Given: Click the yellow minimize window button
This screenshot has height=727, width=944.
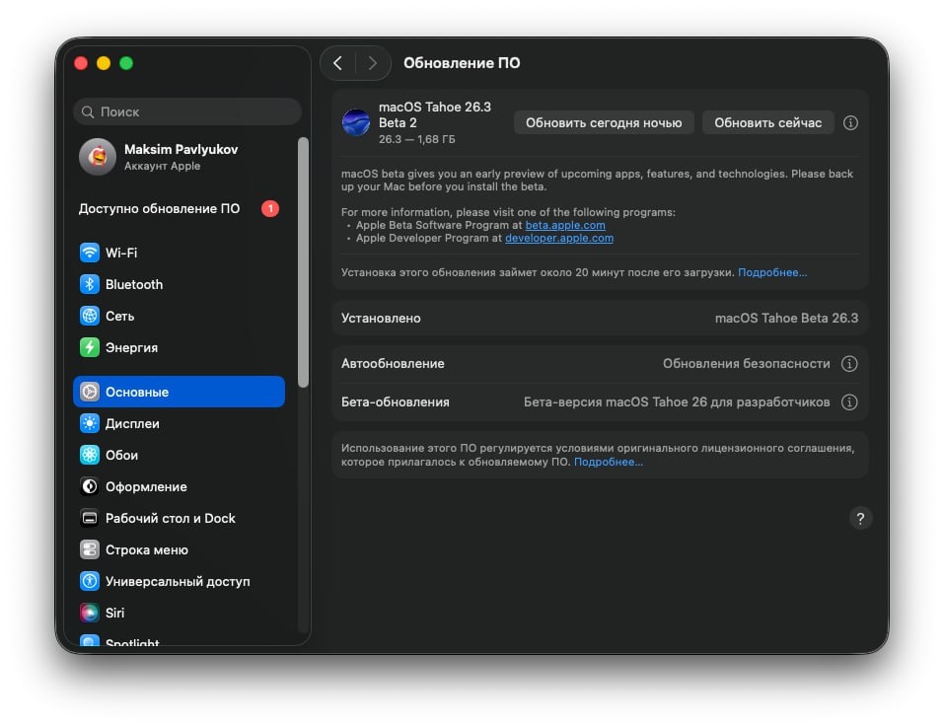Looking at the screenshot, I should pyautogui.click(x=104, y=63).
